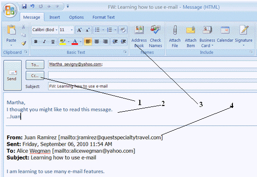
Task: Click into the Subject field
Action: pyautogui.click(x=153, y=86)
